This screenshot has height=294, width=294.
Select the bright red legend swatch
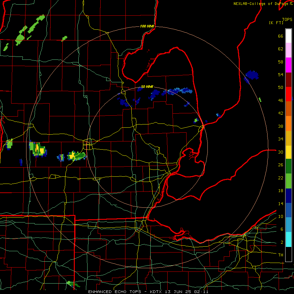288,94
